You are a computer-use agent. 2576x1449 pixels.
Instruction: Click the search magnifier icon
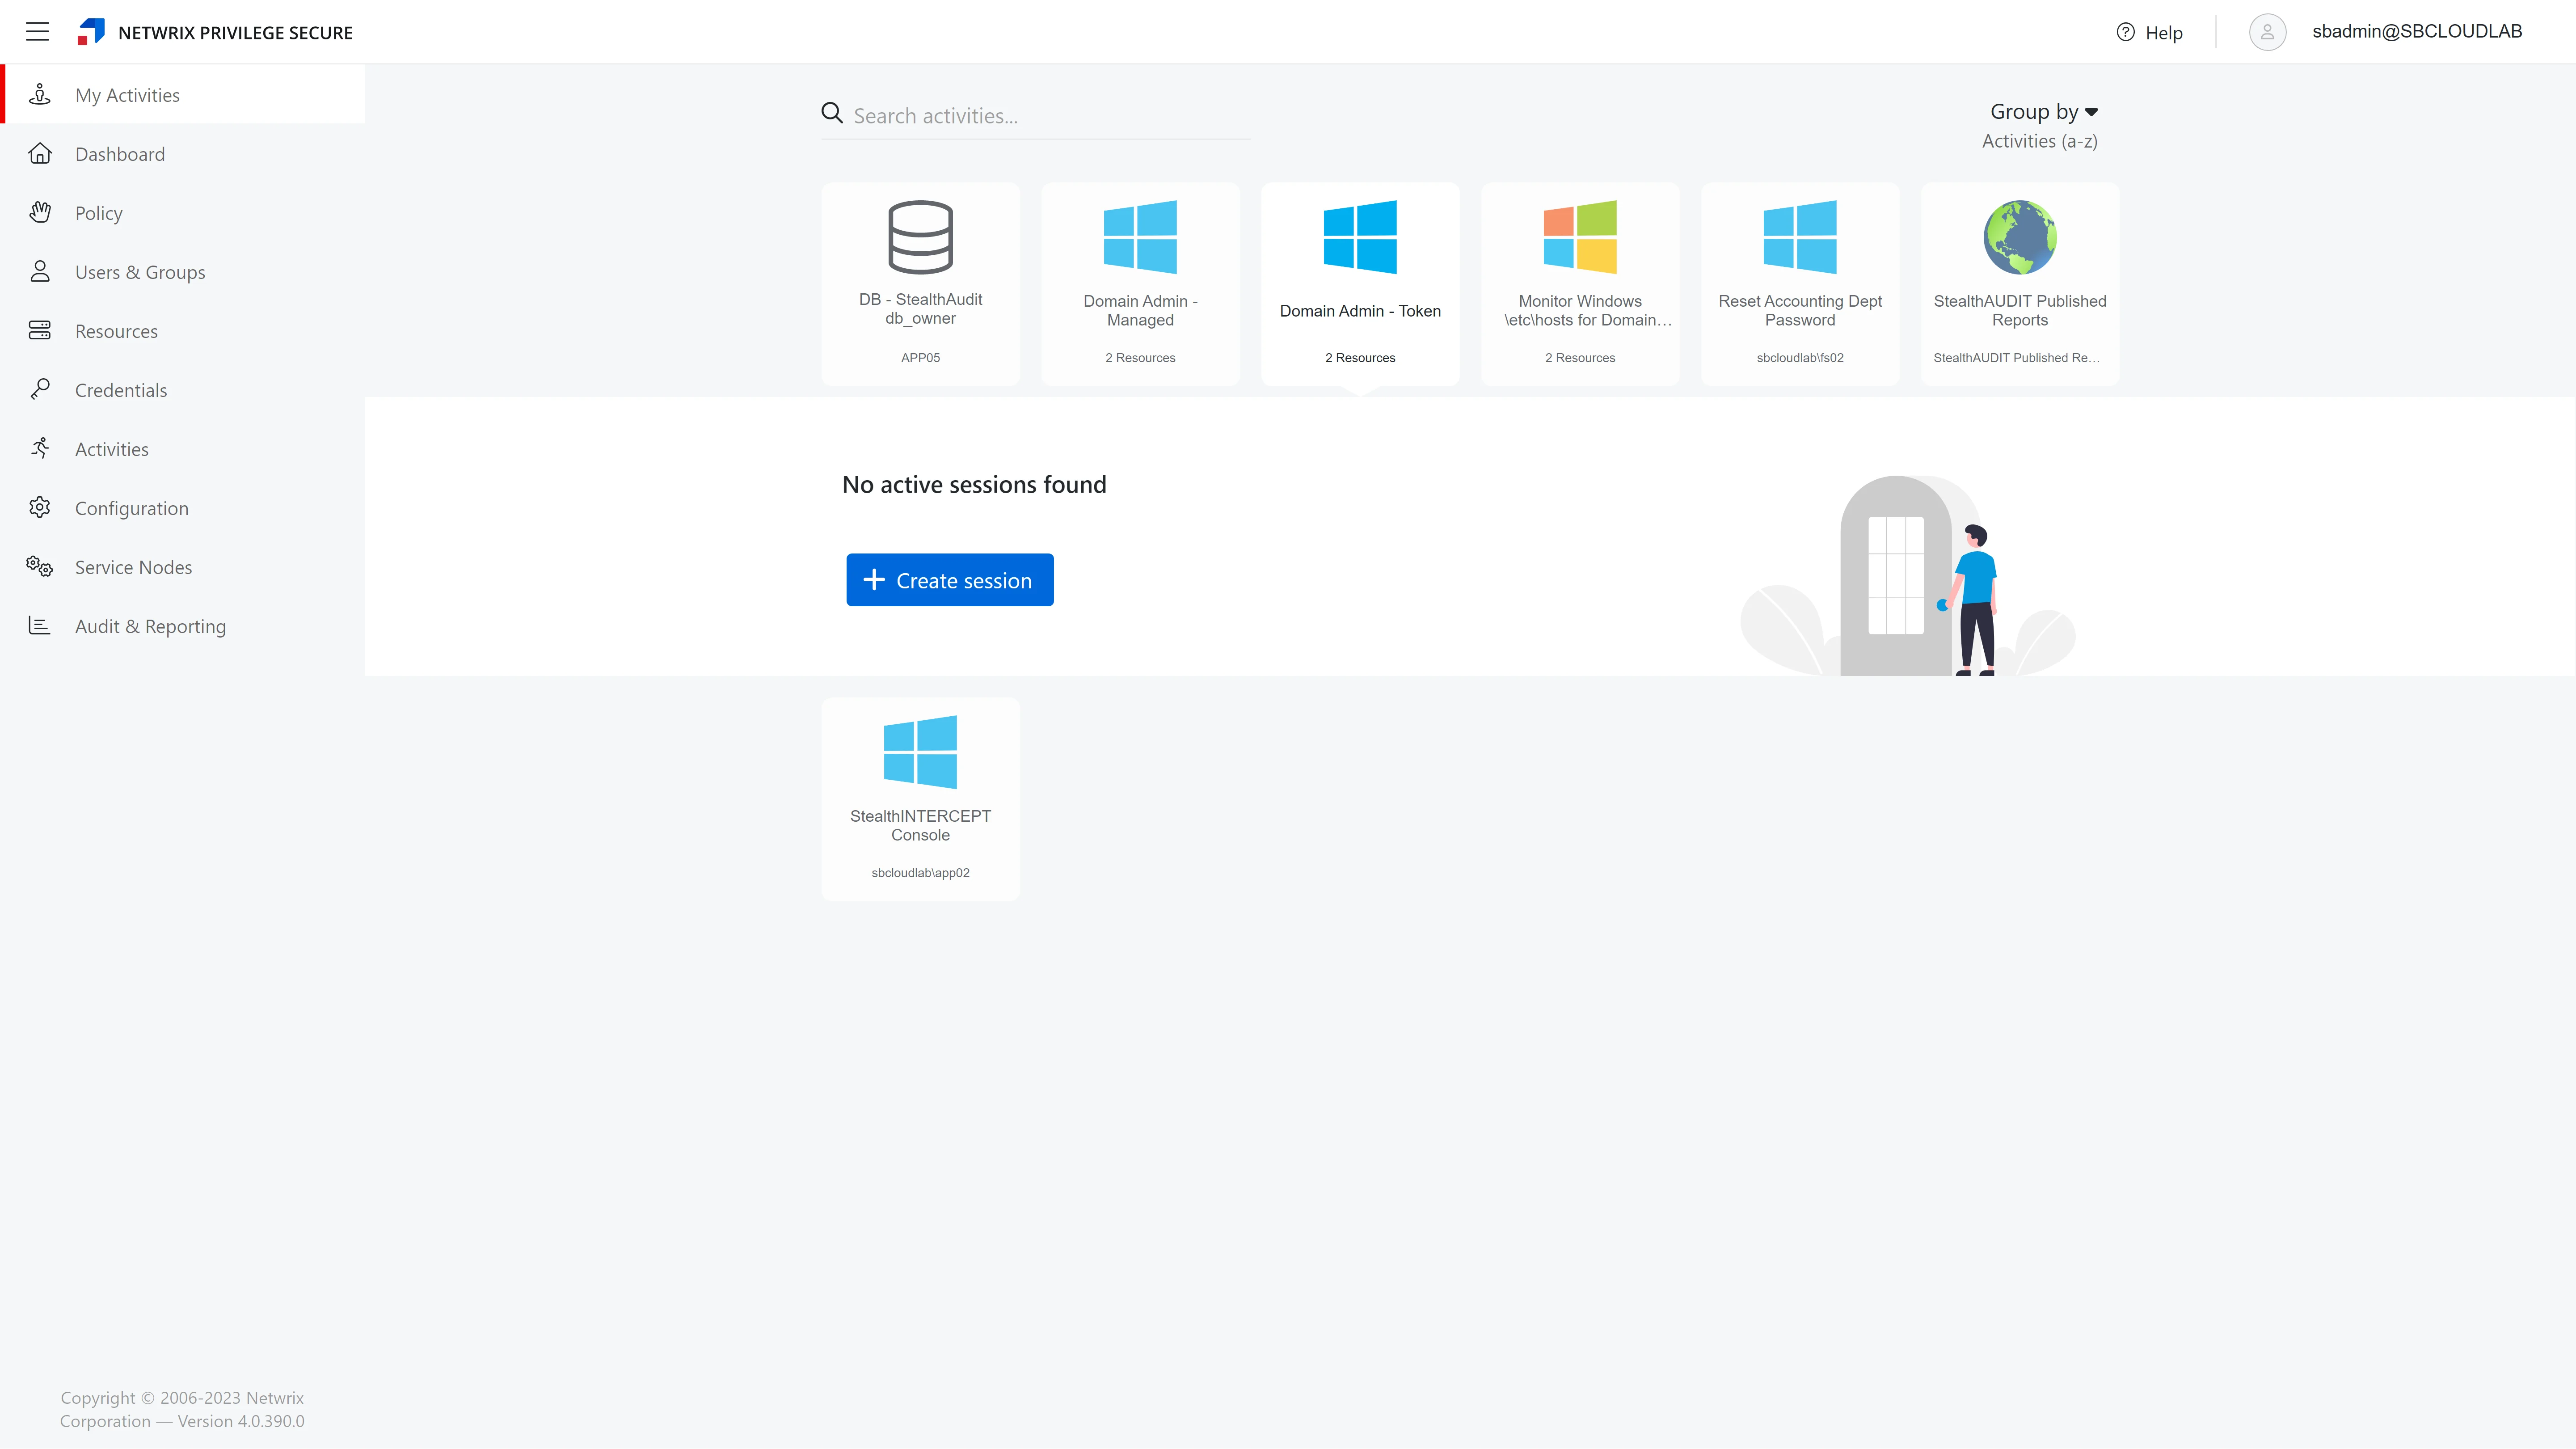click(832, 113)
